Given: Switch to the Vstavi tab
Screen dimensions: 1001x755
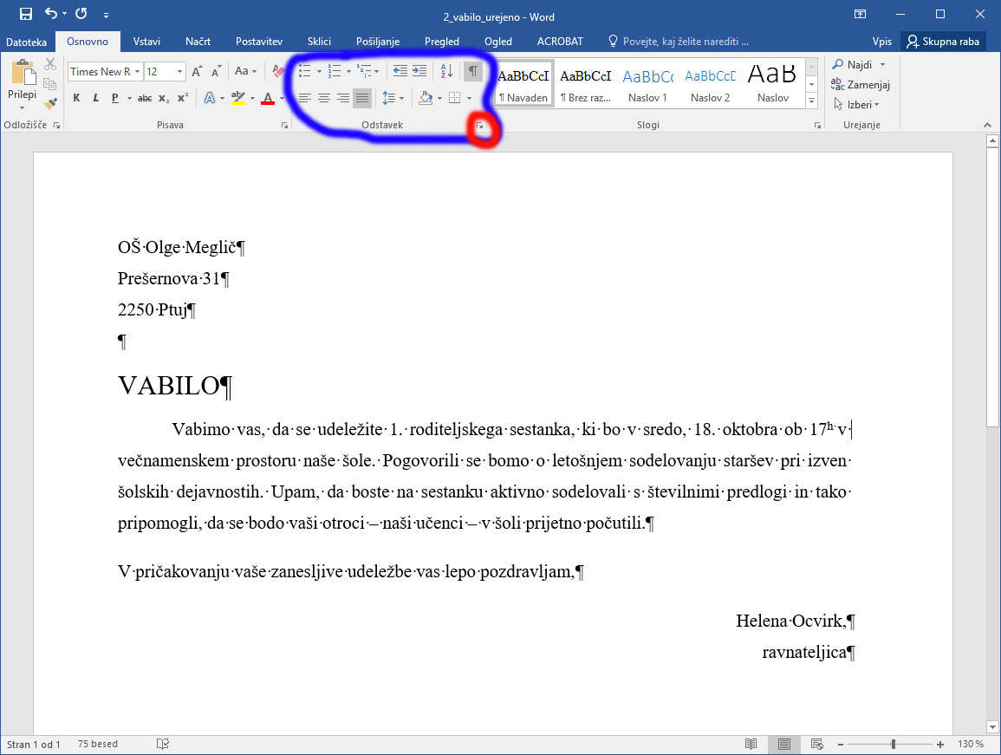Looking at the screenshot, I should [x=146, y=42].
